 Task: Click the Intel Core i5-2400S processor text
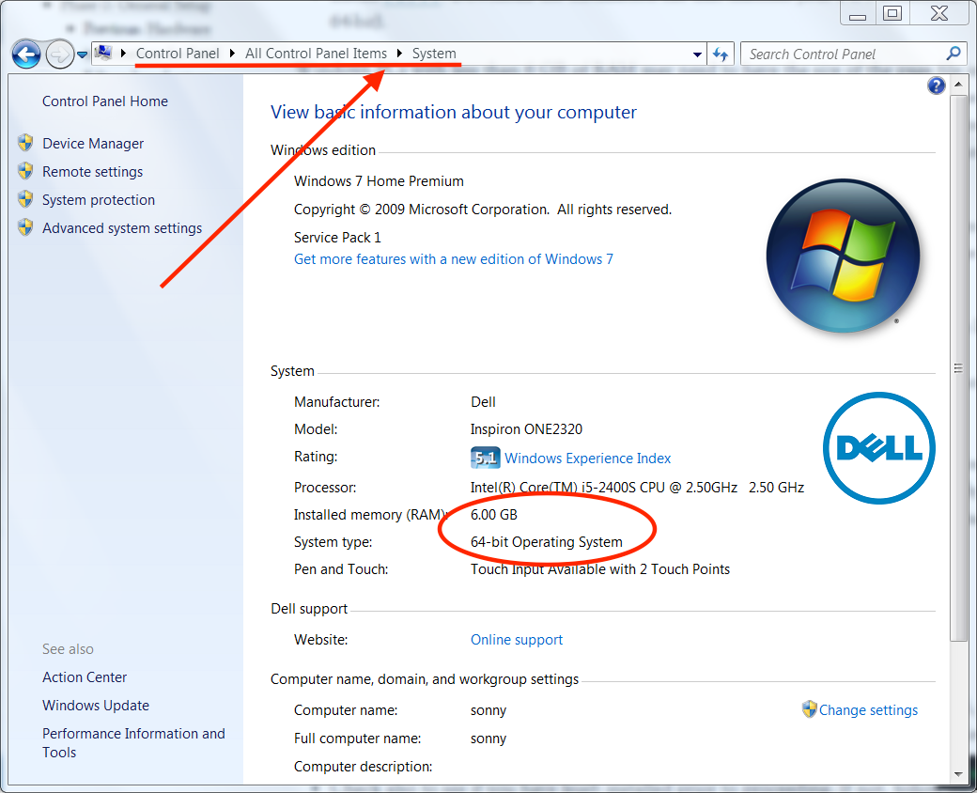(x=638, y=488)
